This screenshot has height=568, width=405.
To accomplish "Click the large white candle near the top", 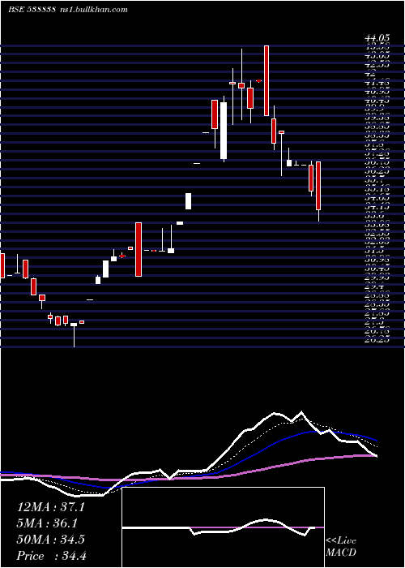I will [224, 131].
